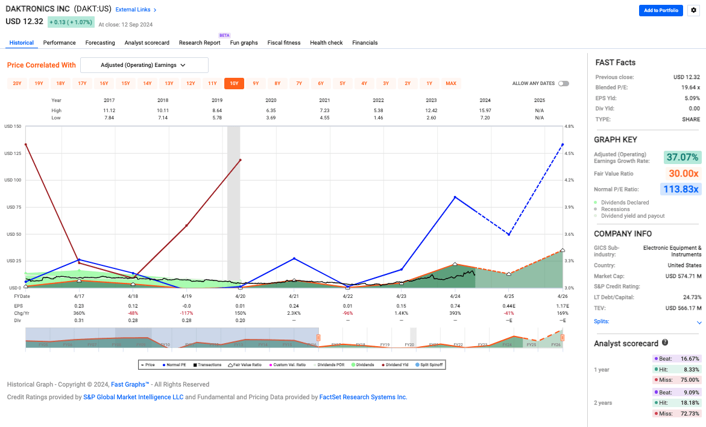
Task: Toggle the Dividend Yld legend entry
Action: [x=395, y=365]
